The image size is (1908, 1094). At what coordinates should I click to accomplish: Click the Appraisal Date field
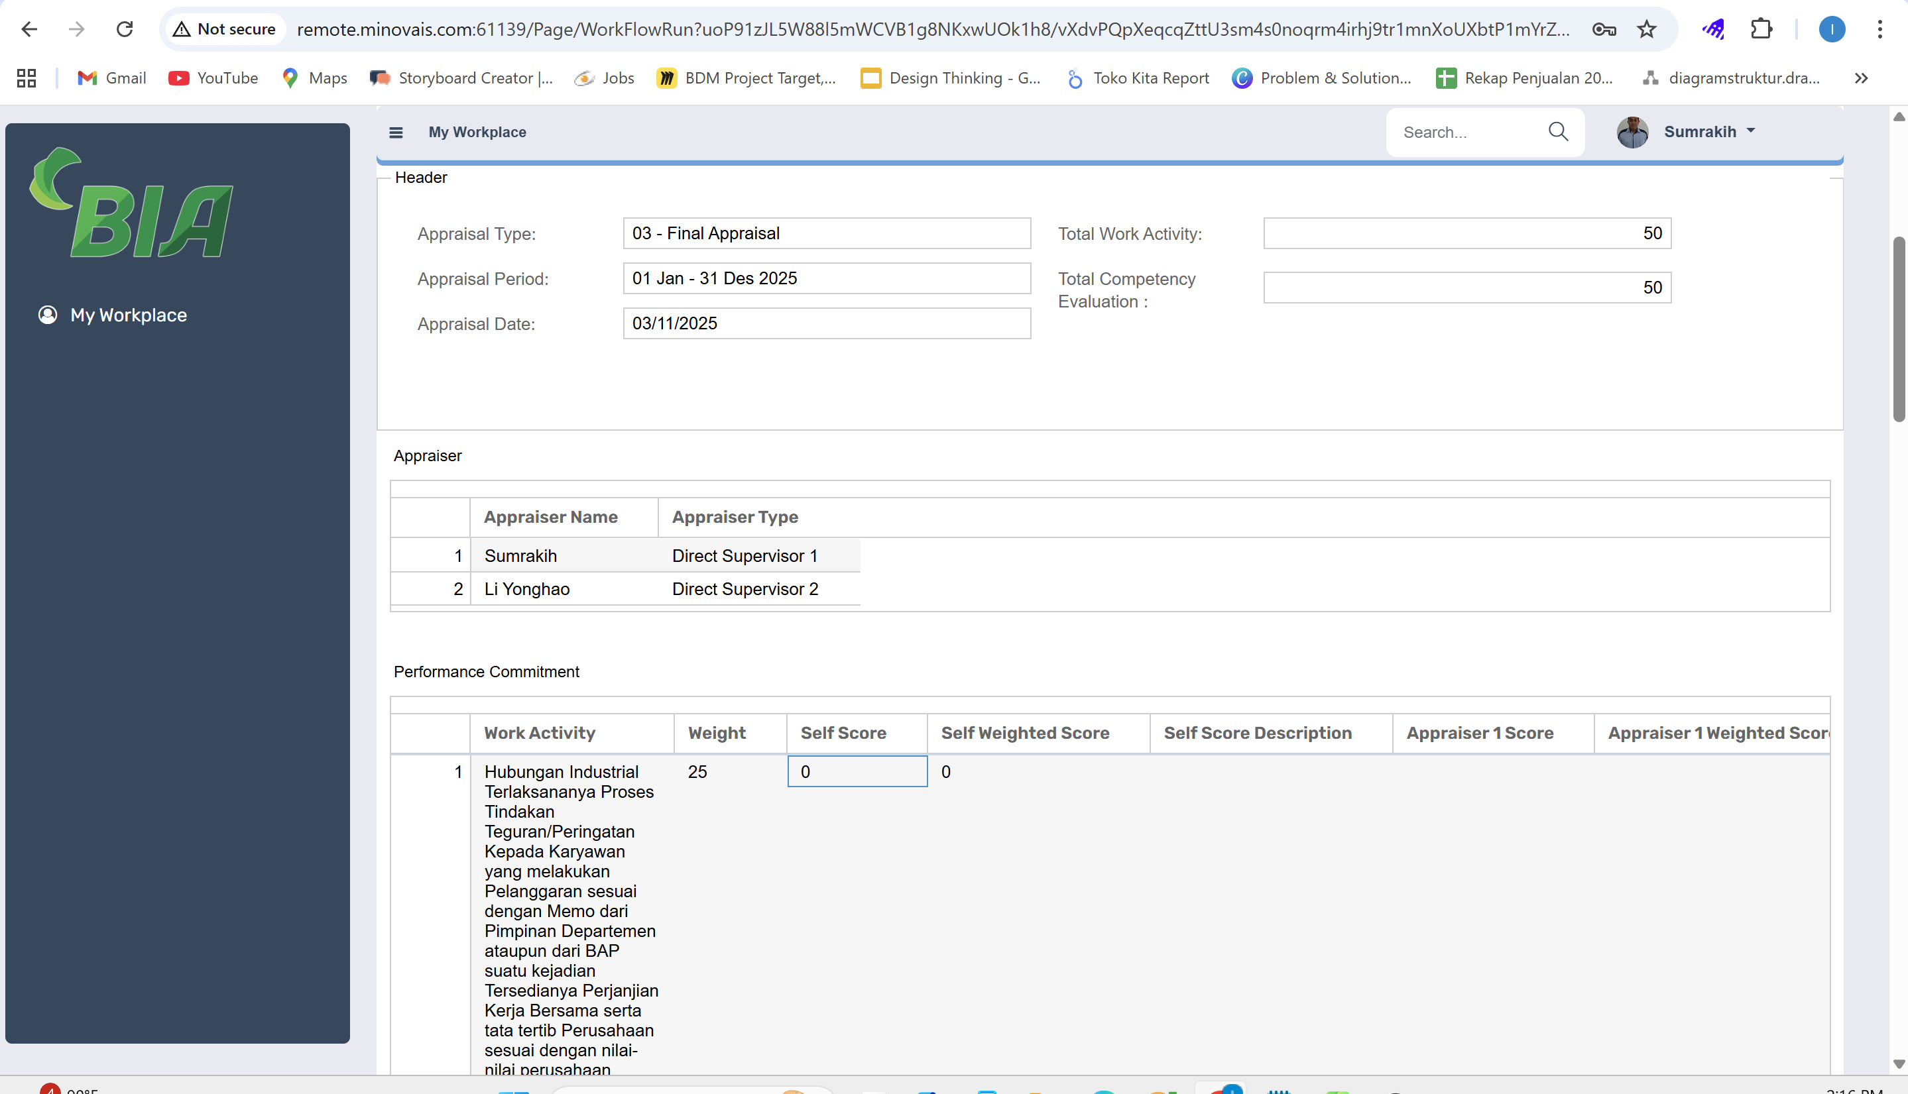(826, 323)
